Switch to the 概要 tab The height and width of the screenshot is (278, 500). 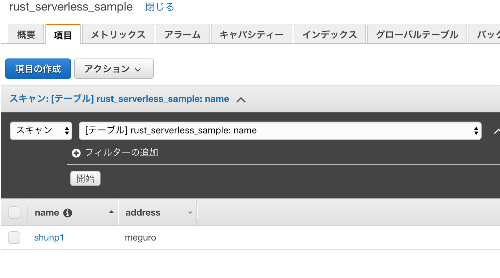tap(26, 34)
